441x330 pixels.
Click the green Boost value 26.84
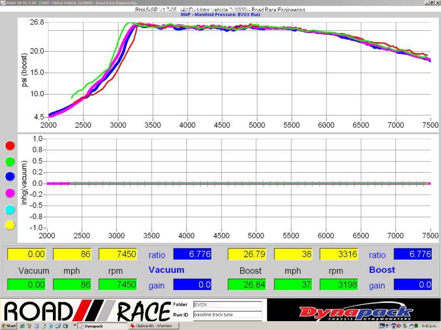coord(247,284)
